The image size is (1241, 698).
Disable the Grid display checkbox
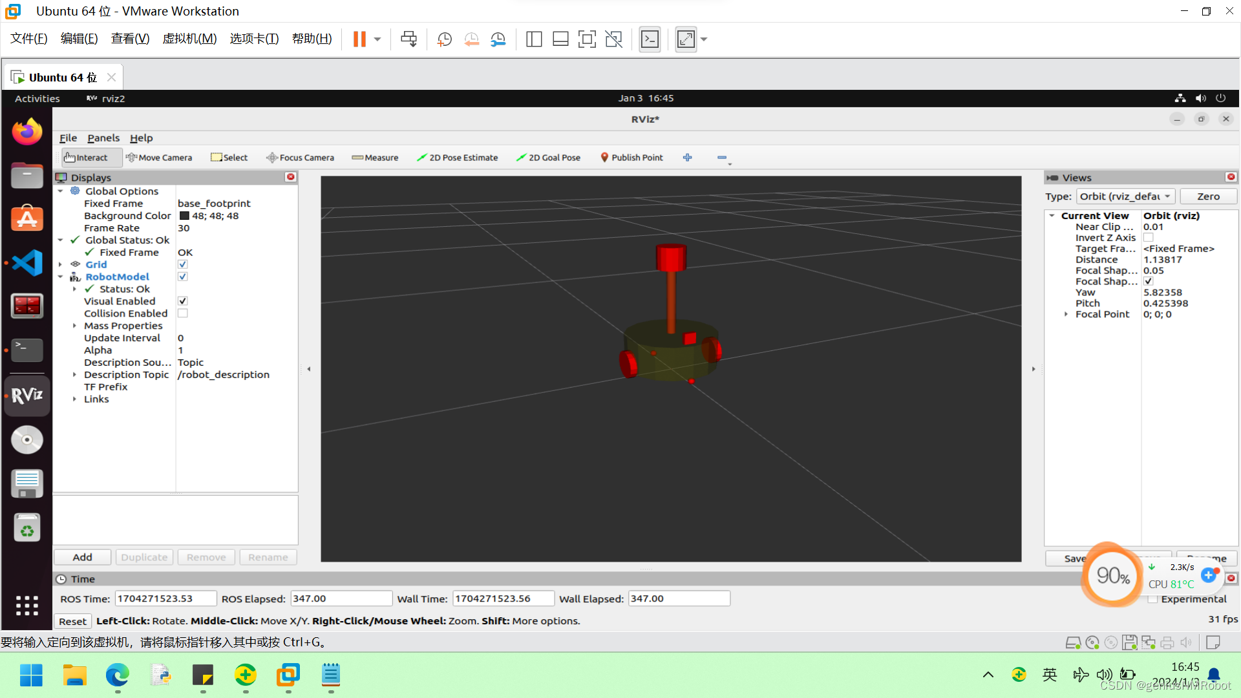[183, 264]
